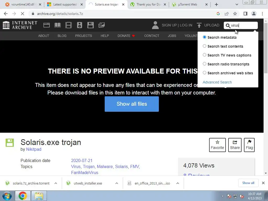Viewport: 268px width, 201px height.
Task: Open the Video film-strip icon
Action: point(69,25)
